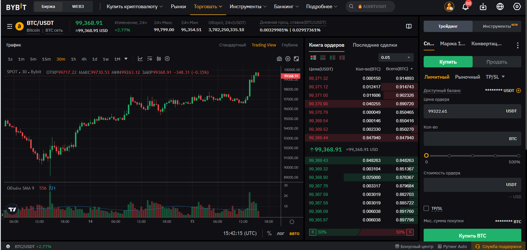Image resolution: width=527 pixels, height=250 pixels.
Task: Switch to the WEB3 section
Action: click(x=78, y=7)
